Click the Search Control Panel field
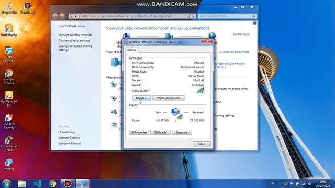Viewport: 335px width, 188px height. 227,16
